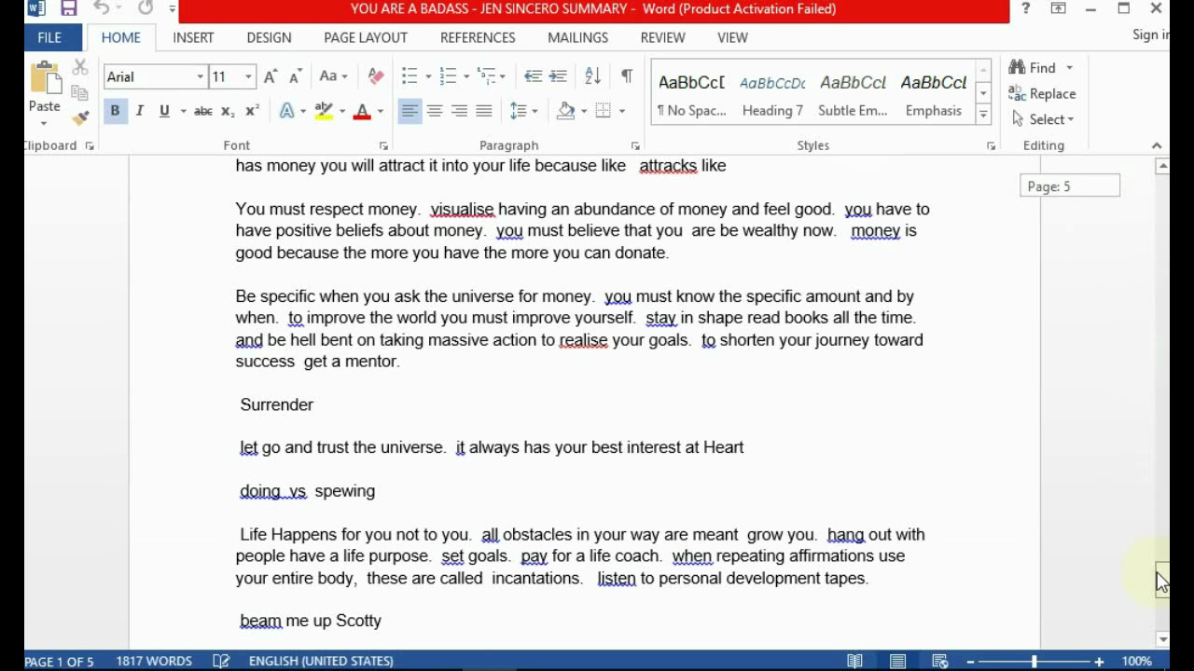The height and width of the screenshot is (671, 1194).
Task: Open Text Effects and Typography
Action: click(x=287, y=111)
